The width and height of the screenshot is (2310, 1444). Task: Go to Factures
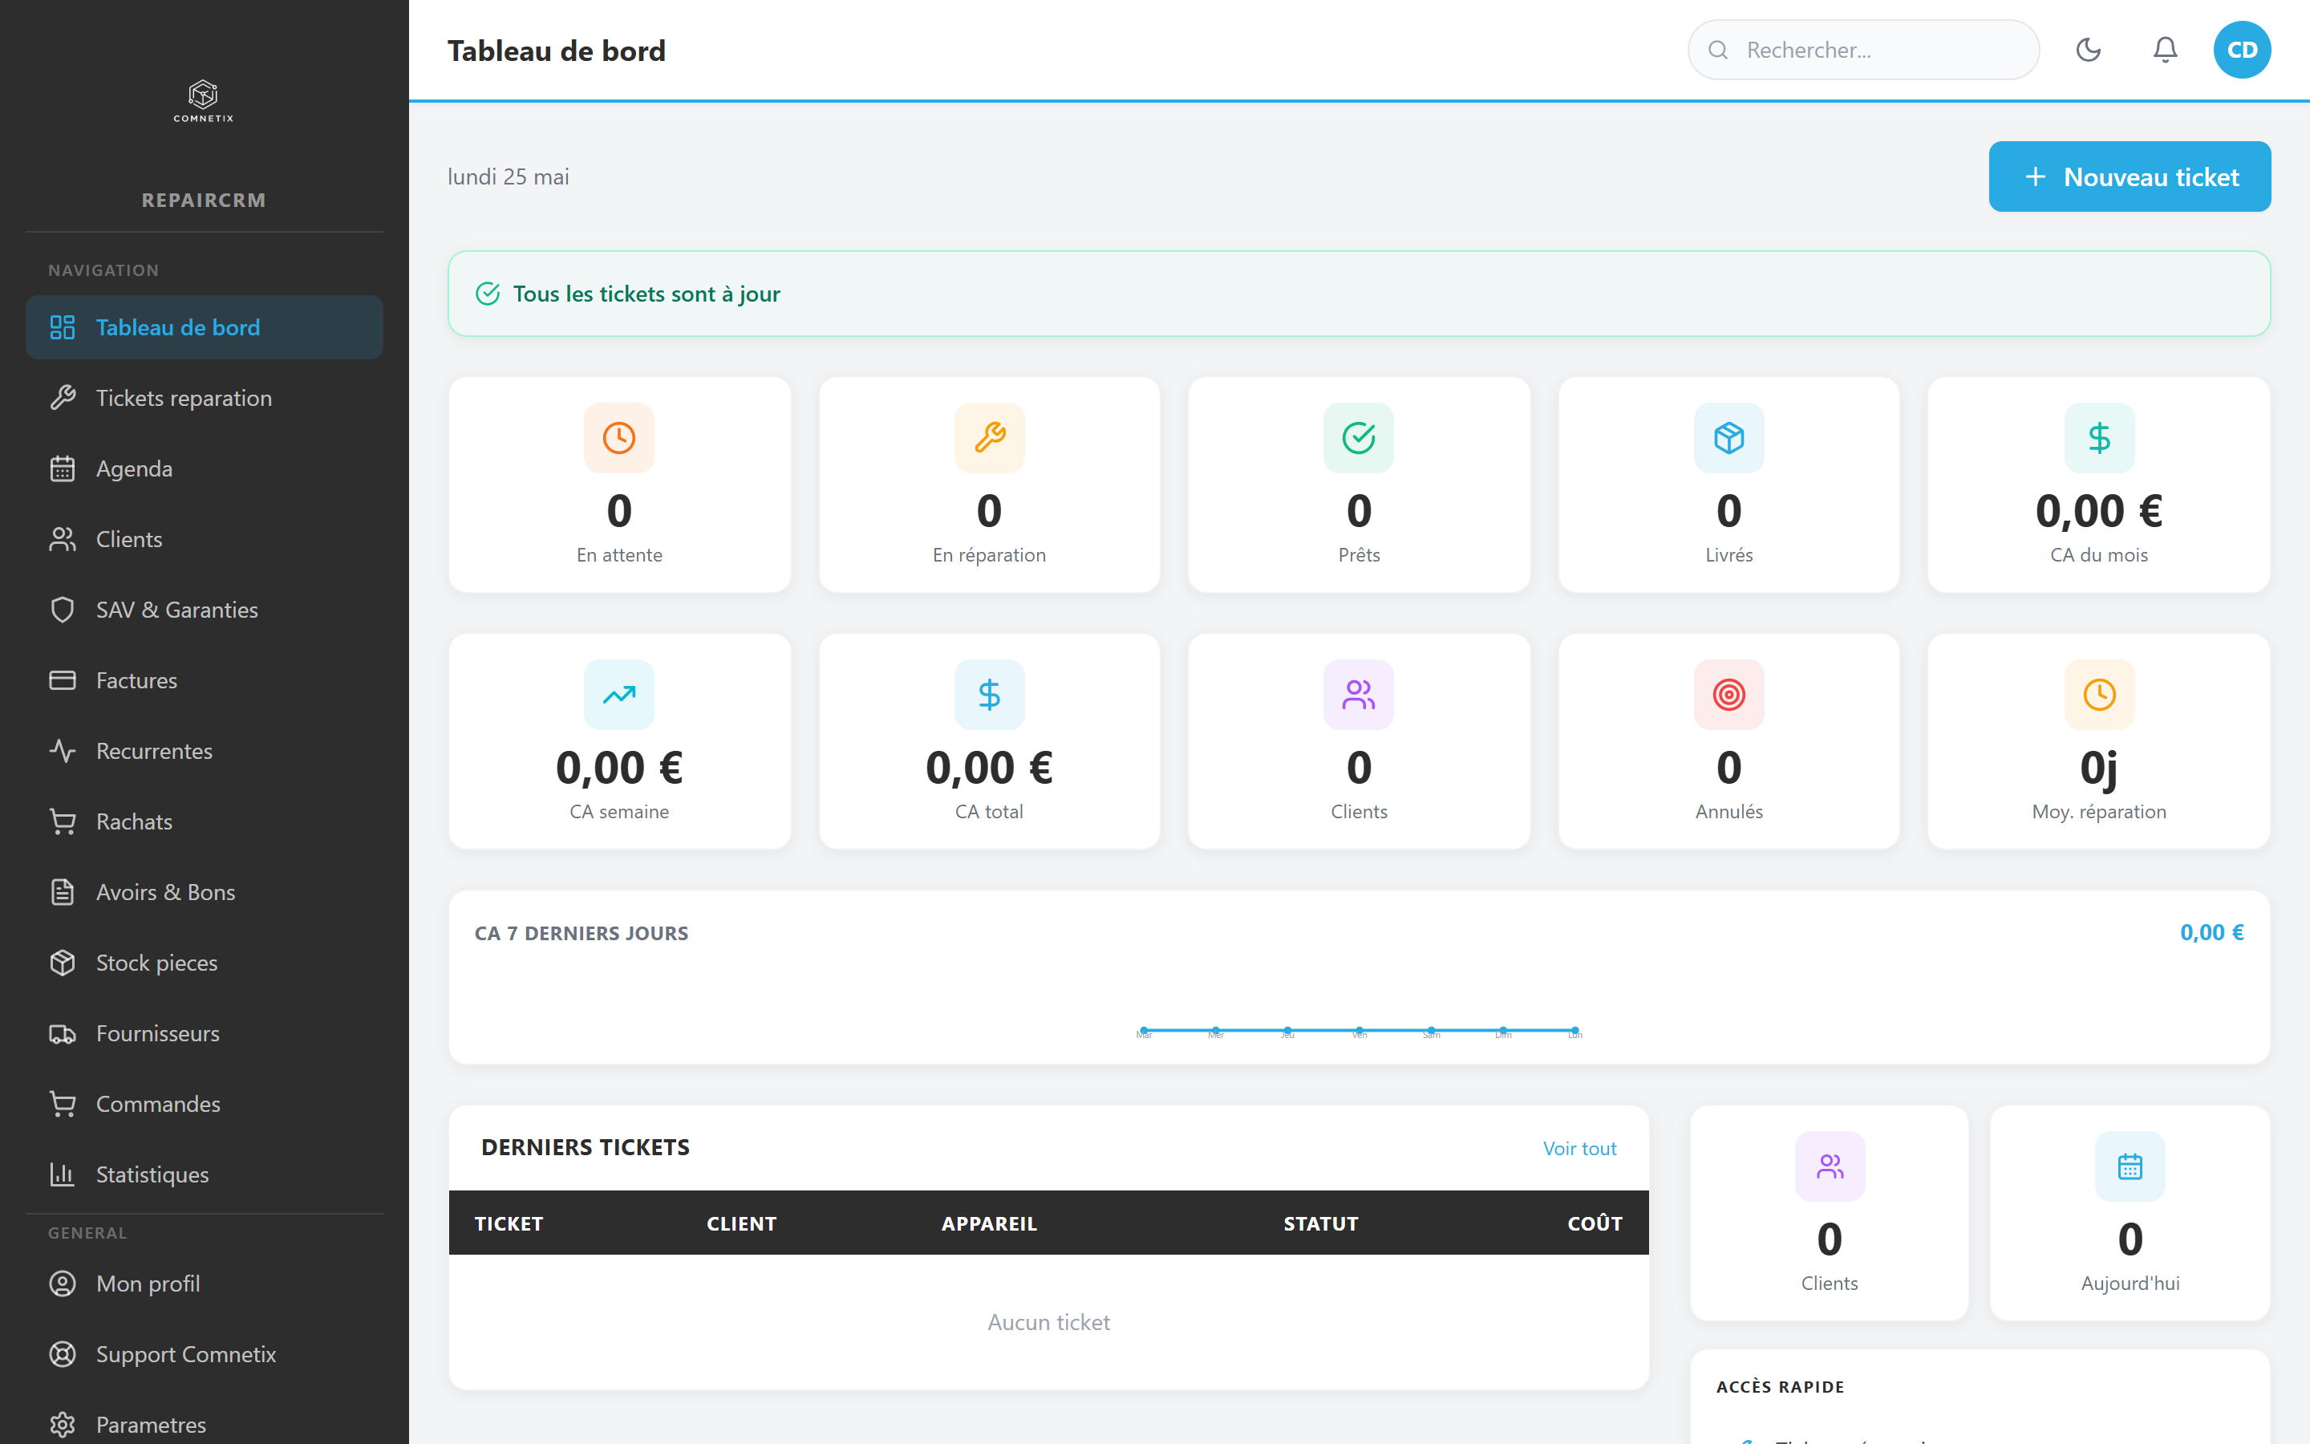click(205, 681)
